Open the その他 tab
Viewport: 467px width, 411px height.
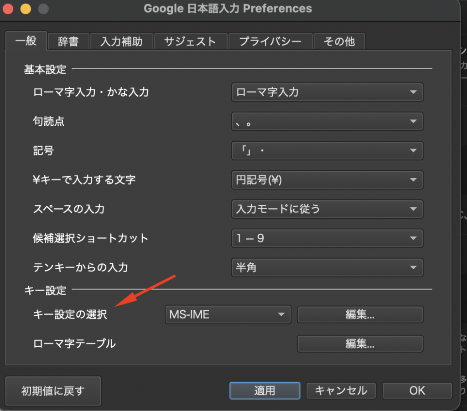point(339,41)
